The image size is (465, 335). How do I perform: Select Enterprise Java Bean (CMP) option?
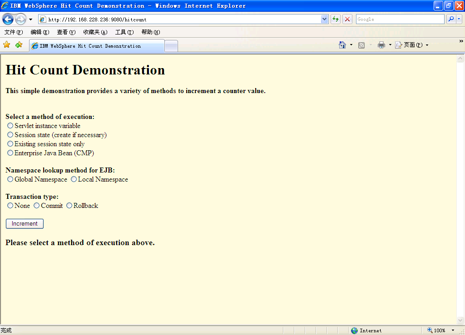[x=10, y=153]
